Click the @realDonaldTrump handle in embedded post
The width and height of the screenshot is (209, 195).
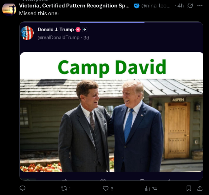point(59,38)
